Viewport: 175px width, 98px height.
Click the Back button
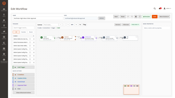[x=116, y=17]
